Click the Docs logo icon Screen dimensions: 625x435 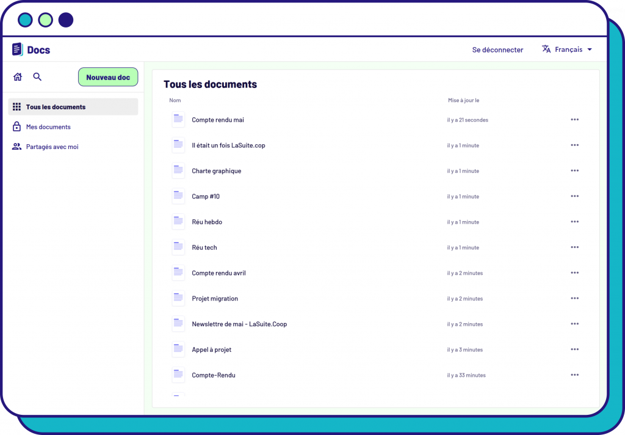[18, 49]
